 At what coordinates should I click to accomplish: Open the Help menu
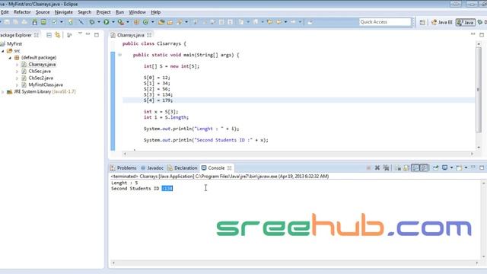155,12
